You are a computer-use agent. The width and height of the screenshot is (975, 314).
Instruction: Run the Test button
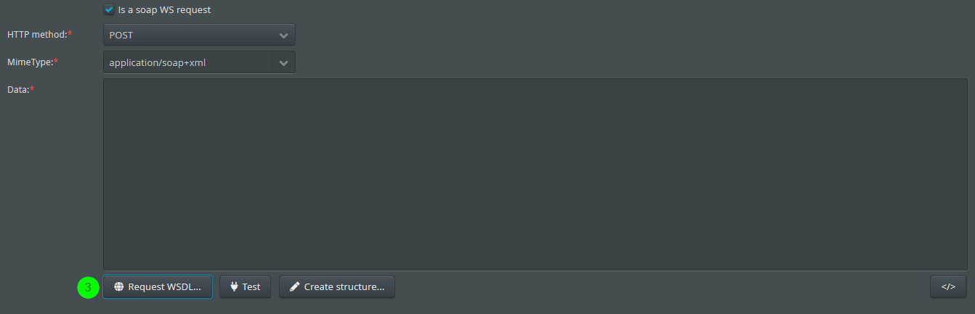[x=245, y=286]
